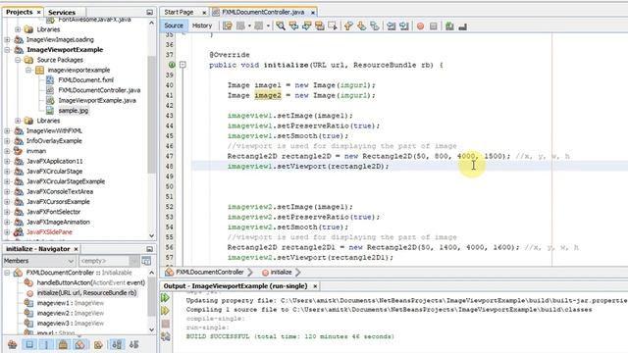Open Back history dropdown arrow in editor toolbar
This screenshot has height=353, width=628.
249,26
